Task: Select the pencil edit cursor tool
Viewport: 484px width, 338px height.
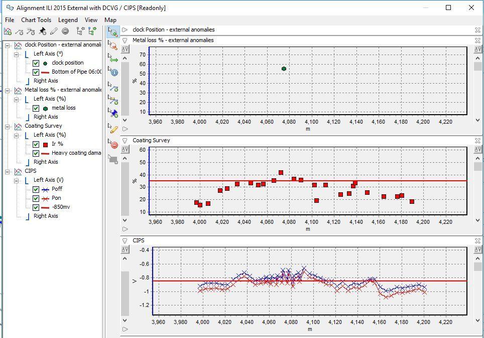Action: 113,129
